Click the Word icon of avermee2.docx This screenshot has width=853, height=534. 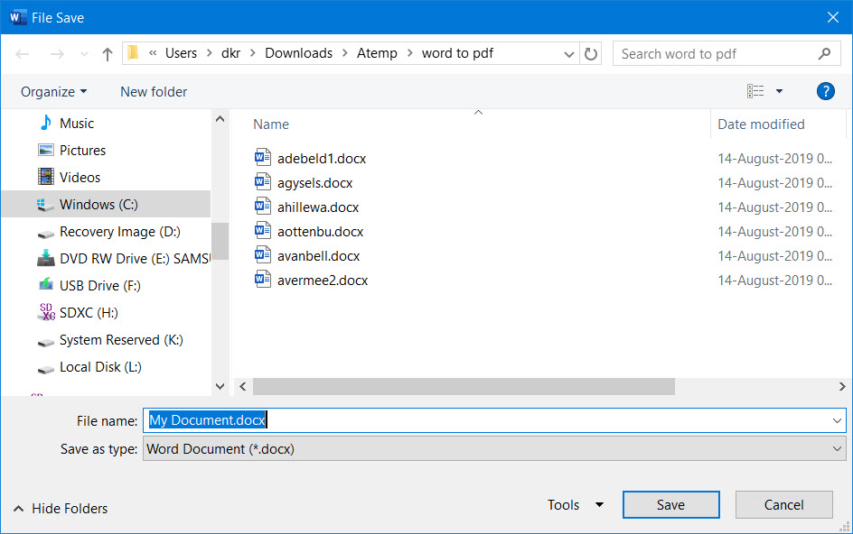click(x=263, y=280)
